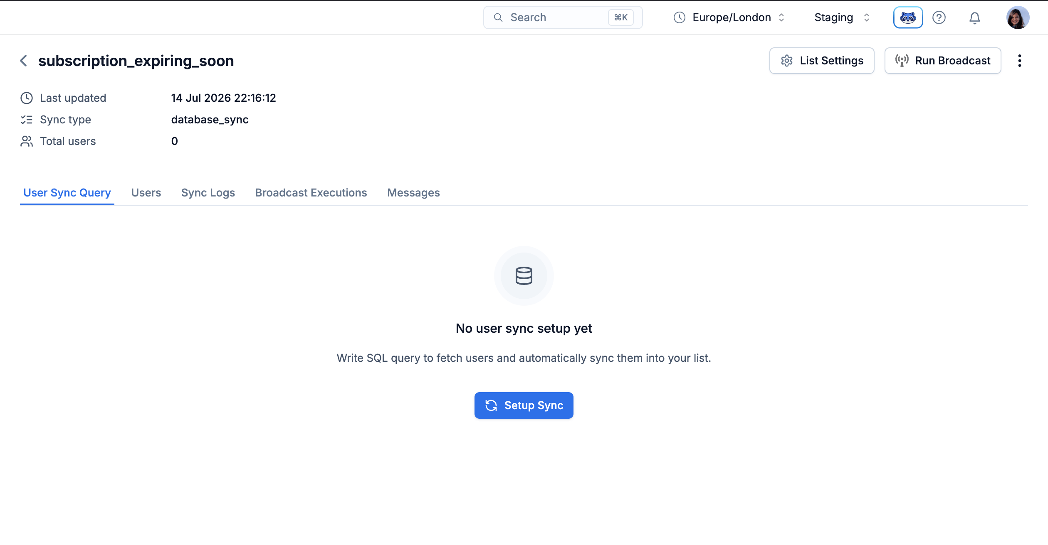Open the user profile avatar

pos(1018,17)
